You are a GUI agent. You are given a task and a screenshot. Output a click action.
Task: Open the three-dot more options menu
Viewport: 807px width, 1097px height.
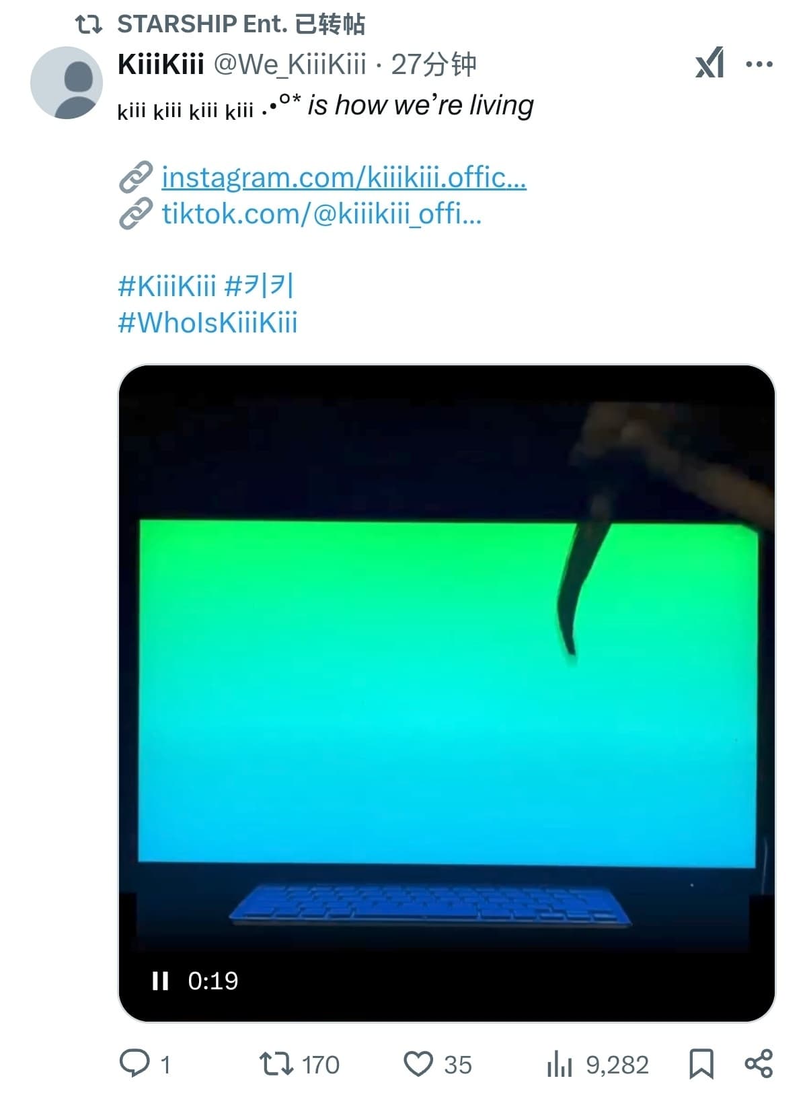(x=759, y=65)
